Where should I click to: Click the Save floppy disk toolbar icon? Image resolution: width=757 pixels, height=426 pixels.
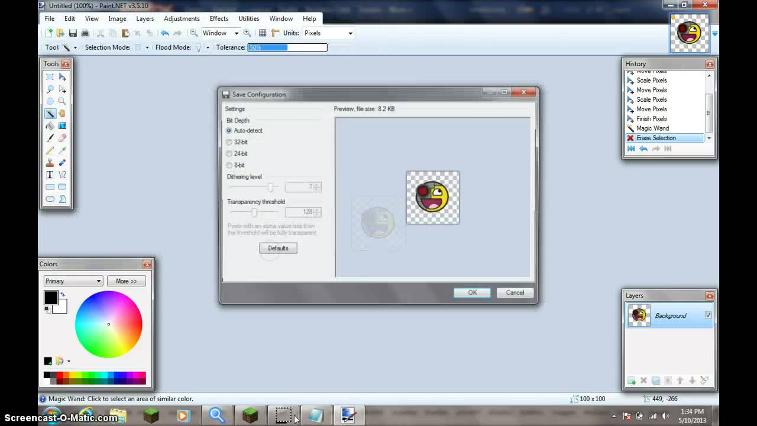73,33
